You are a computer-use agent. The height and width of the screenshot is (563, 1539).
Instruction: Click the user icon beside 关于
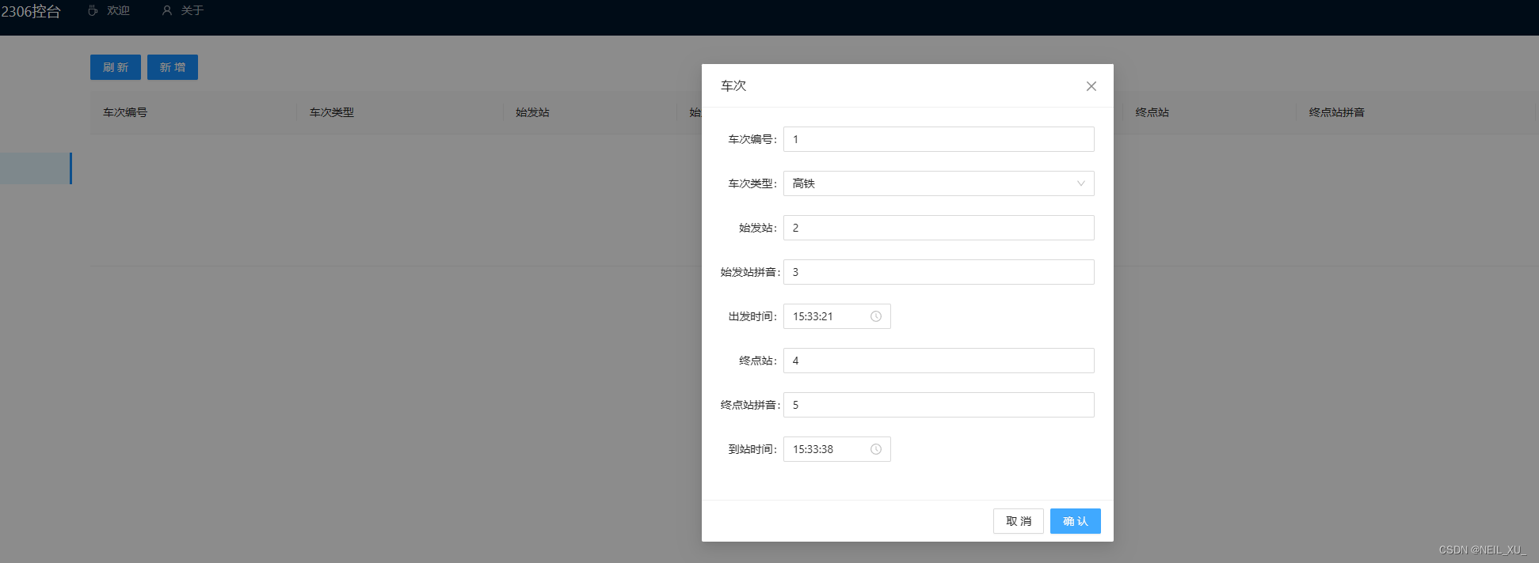coord(166,10)
